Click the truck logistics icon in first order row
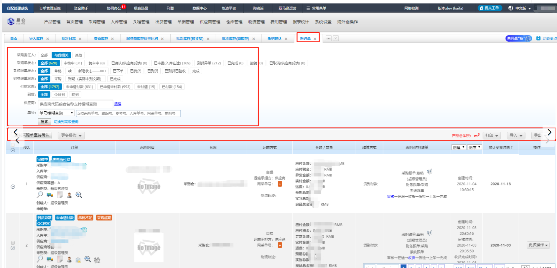 point(49,195)
